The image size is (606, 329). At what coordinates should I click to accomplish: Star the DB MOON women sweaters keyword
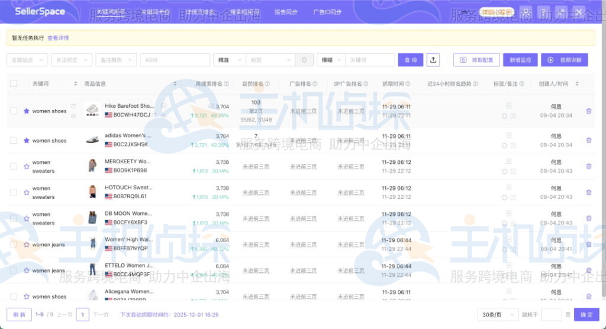point(26,218)
